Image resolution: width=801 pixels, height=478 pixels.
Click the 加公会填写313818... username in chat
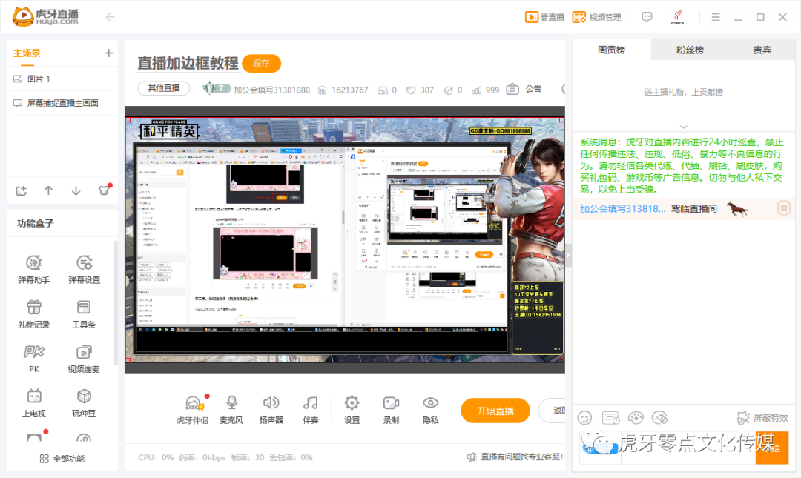623,209
